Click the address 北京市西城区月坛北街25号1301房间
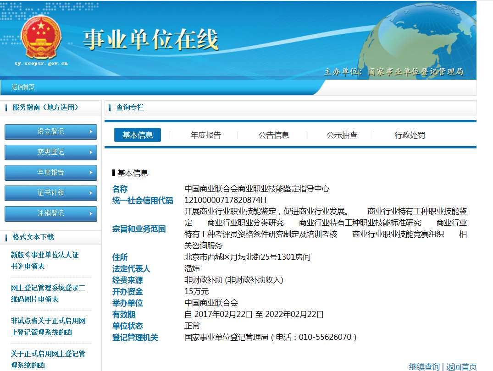 click(247, 257)
